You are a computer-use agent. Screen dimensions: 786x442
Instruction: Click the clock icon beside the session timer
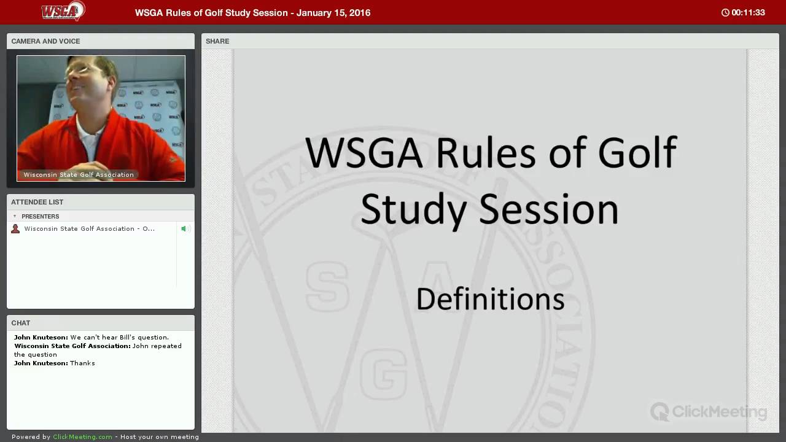(x=725, y=13)
